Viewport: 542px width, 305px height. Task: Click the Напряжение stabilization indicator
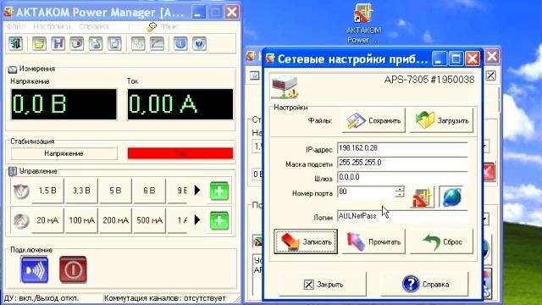pos(64,153)
